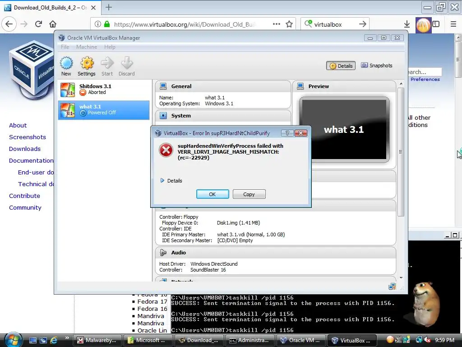Click the Start arrow toolbar icon
This screenshot has height=347, width=462.
point(107,66)
